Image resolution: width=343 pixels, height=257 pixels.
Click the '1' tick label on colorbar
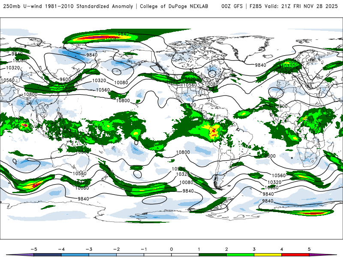[x=199, y=249]
